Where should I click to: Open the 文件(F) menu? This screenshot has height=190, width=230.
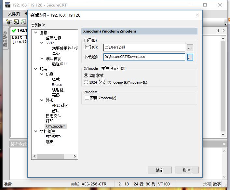(x=14, y=14)
